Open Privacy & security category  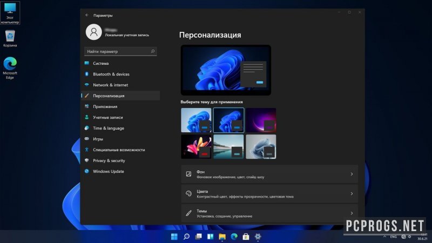120,160
